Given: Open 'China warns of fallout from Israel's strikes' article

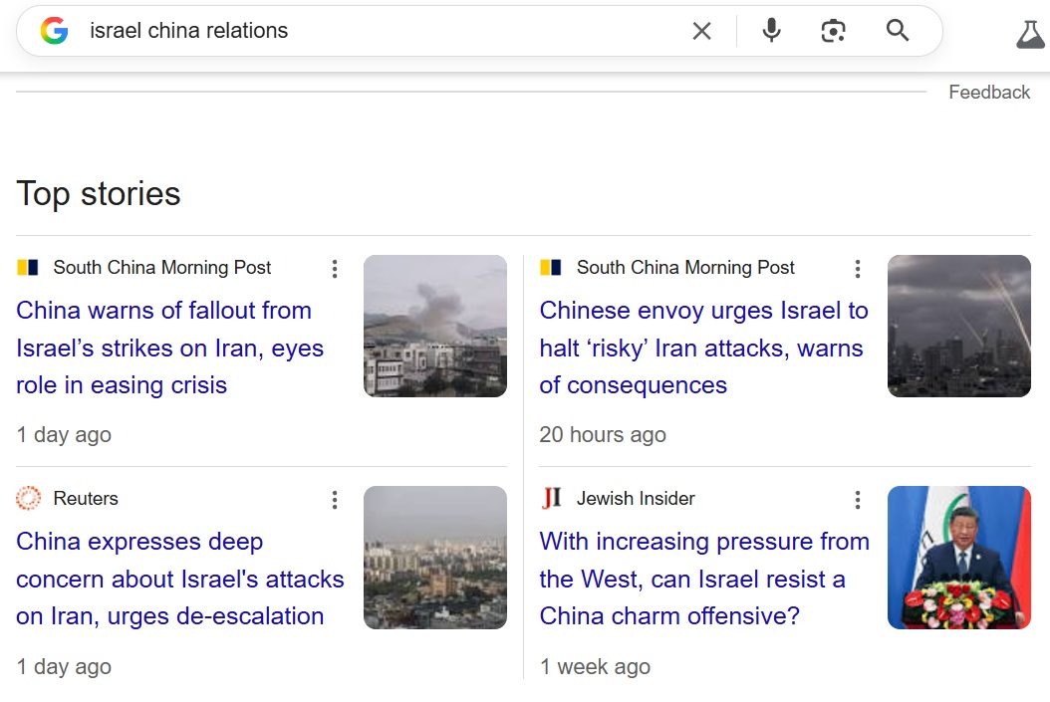Looking at the screenshot, I should point(170,348).
